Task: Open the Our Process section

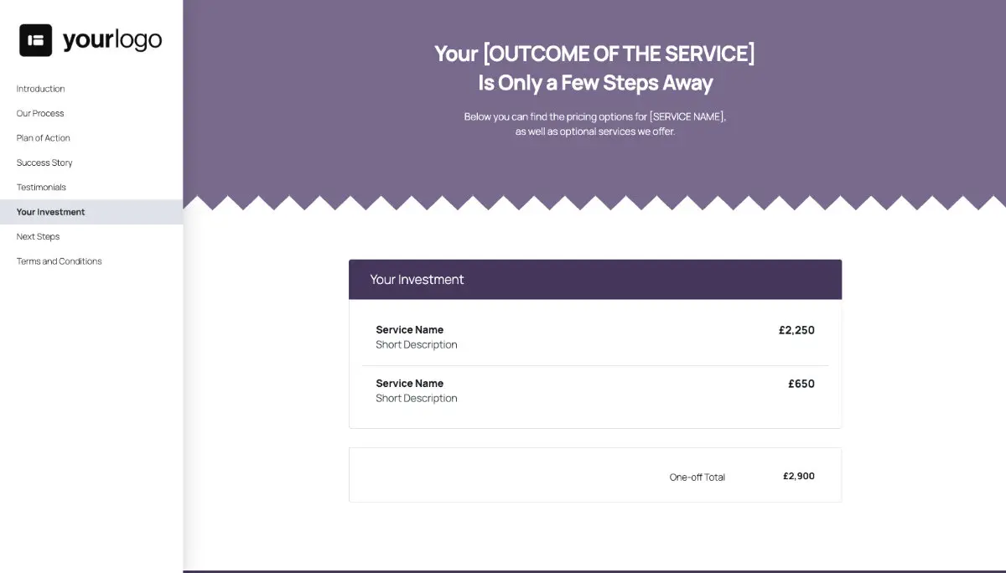Action: [x=40, y=113]
